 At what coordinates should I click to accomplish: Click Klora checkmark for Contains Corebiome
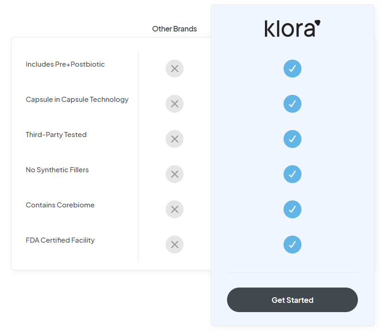[292, 209]
